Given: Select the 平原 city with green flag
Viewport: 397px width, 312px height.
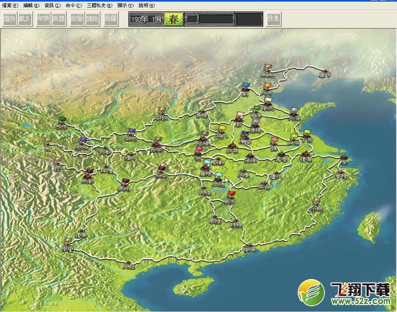Looking at the screenshot, I should [256, 112].
